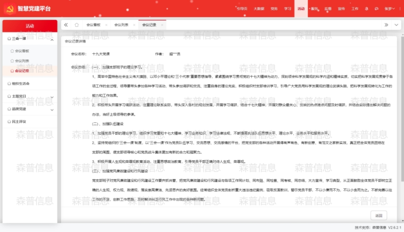Expand the 主题党日 sidebar group

pos(52,97)
